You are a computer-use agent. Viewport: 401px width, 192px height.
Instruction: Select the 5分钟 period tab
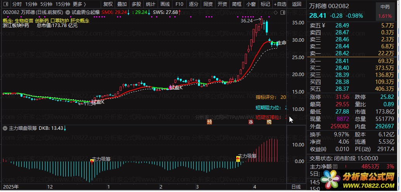(46, 4)
